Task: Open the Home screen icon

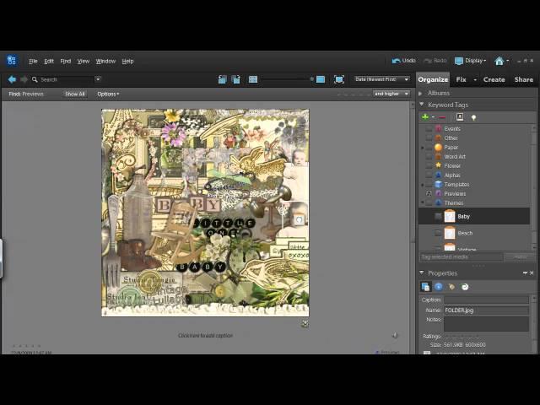Action: pyautogui.click(x=499, y=61)
